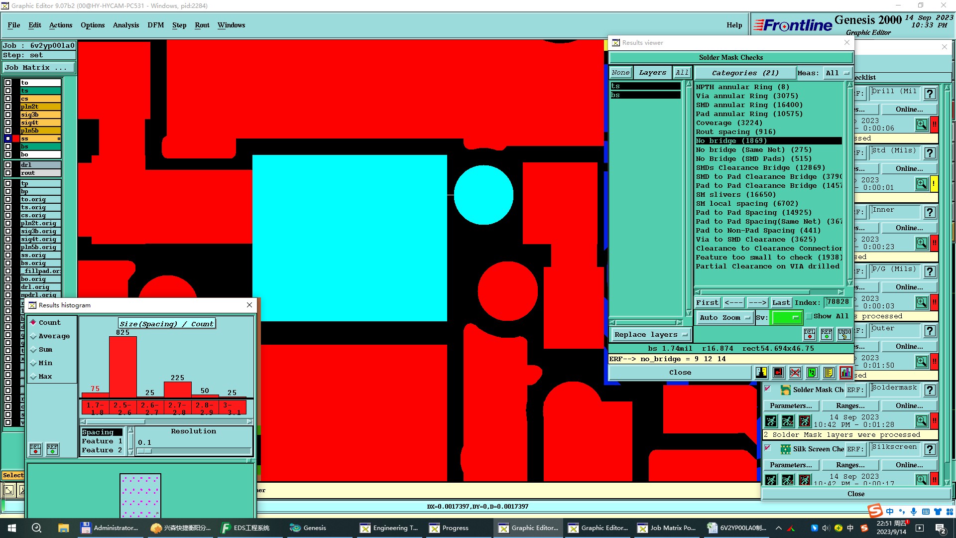The image size is (956, 538).
Task: Select the SM slivers category entry
Action: click(735, 195)
